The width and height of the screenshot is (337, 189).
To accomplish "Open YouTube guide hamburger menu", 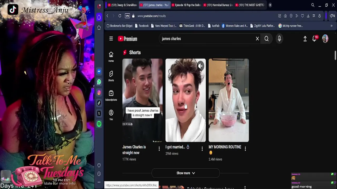I will pyautogui.click(x=111, y=39).
